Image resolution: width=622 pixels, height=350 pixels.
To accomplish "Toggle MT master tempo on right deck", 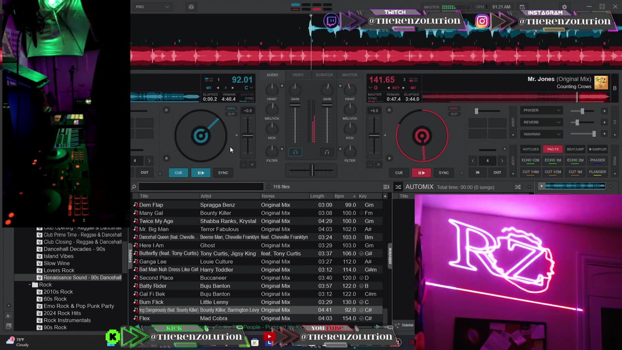I will 413,88.
